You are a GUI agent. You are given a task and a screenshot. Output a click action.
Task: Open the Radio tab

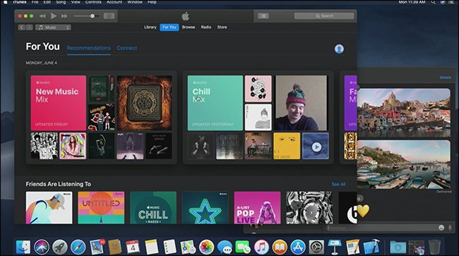(206, 28)
